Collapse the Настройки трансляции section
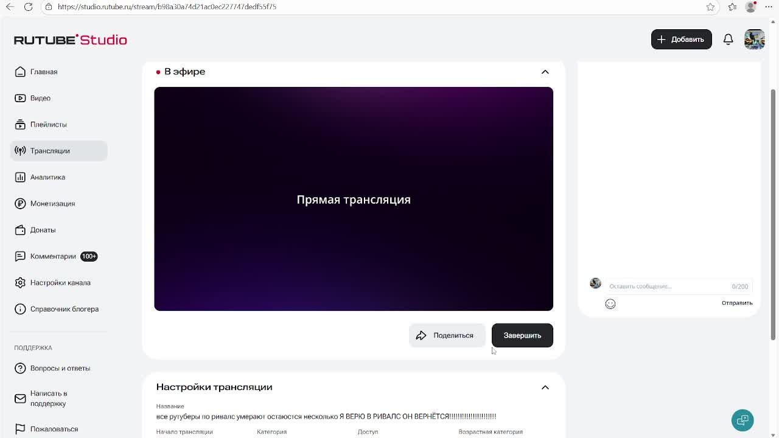The width and height of the screenshot is (779, 438). pyautogui.click(x=545, y=388)
